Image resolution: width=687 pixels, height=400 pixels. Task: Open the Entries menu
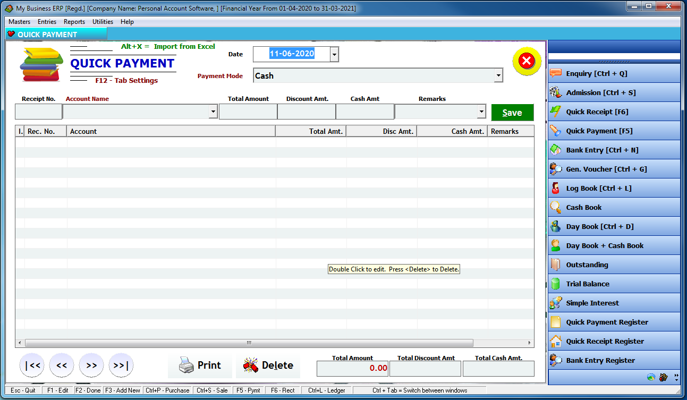click(x=47, y=22)
